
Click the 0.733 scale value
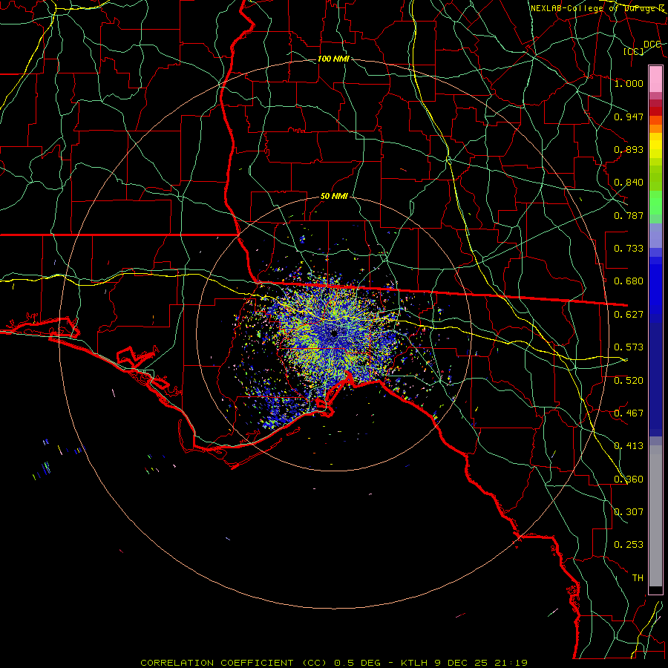coord(629,249)
